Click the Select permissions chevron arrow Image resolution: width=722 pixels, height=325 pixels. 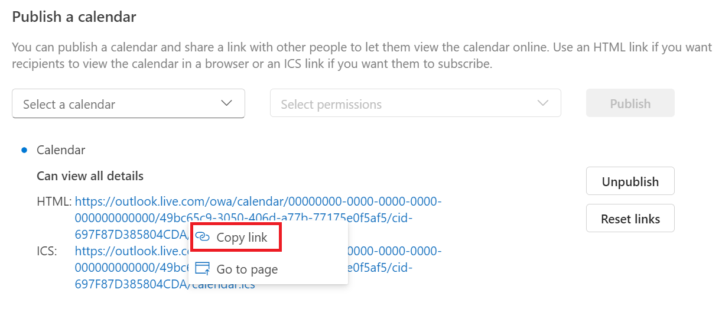(543, 103)
